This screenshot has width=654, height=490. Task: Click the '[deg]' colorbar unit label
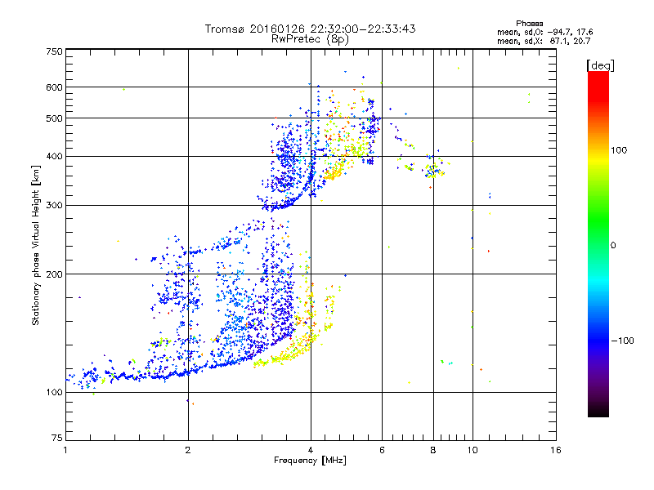point(600,65)
